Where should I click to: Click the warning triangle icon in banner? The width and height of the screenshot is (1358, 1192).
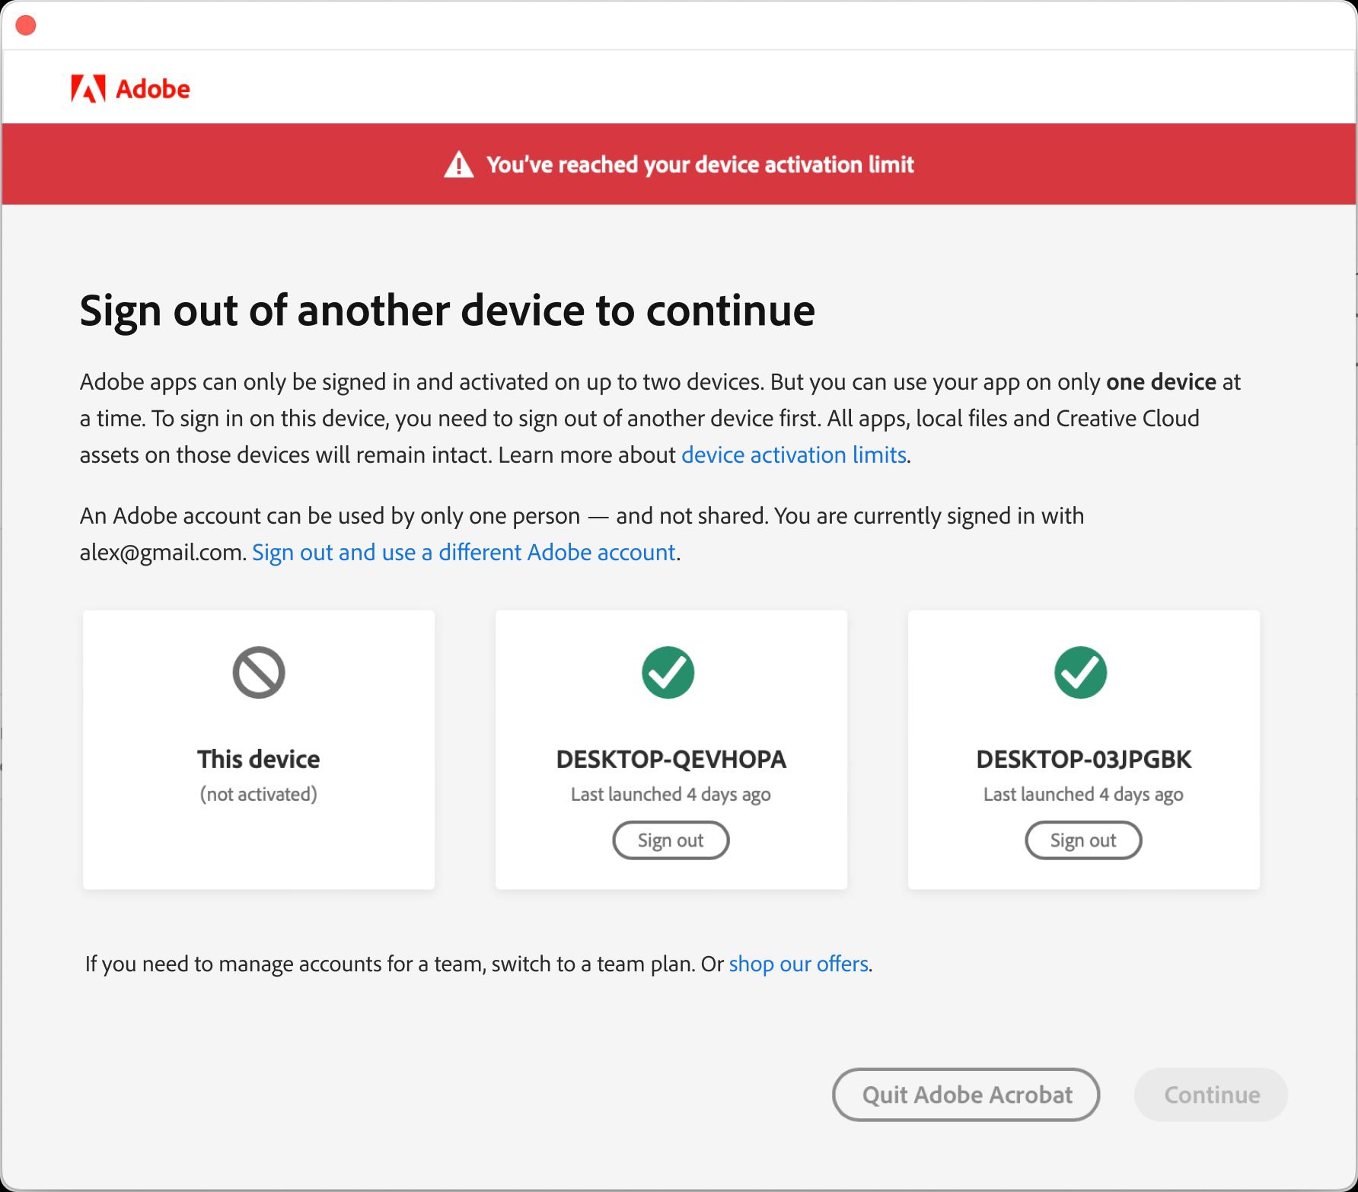pyautogui.click(x=458, y=164)
